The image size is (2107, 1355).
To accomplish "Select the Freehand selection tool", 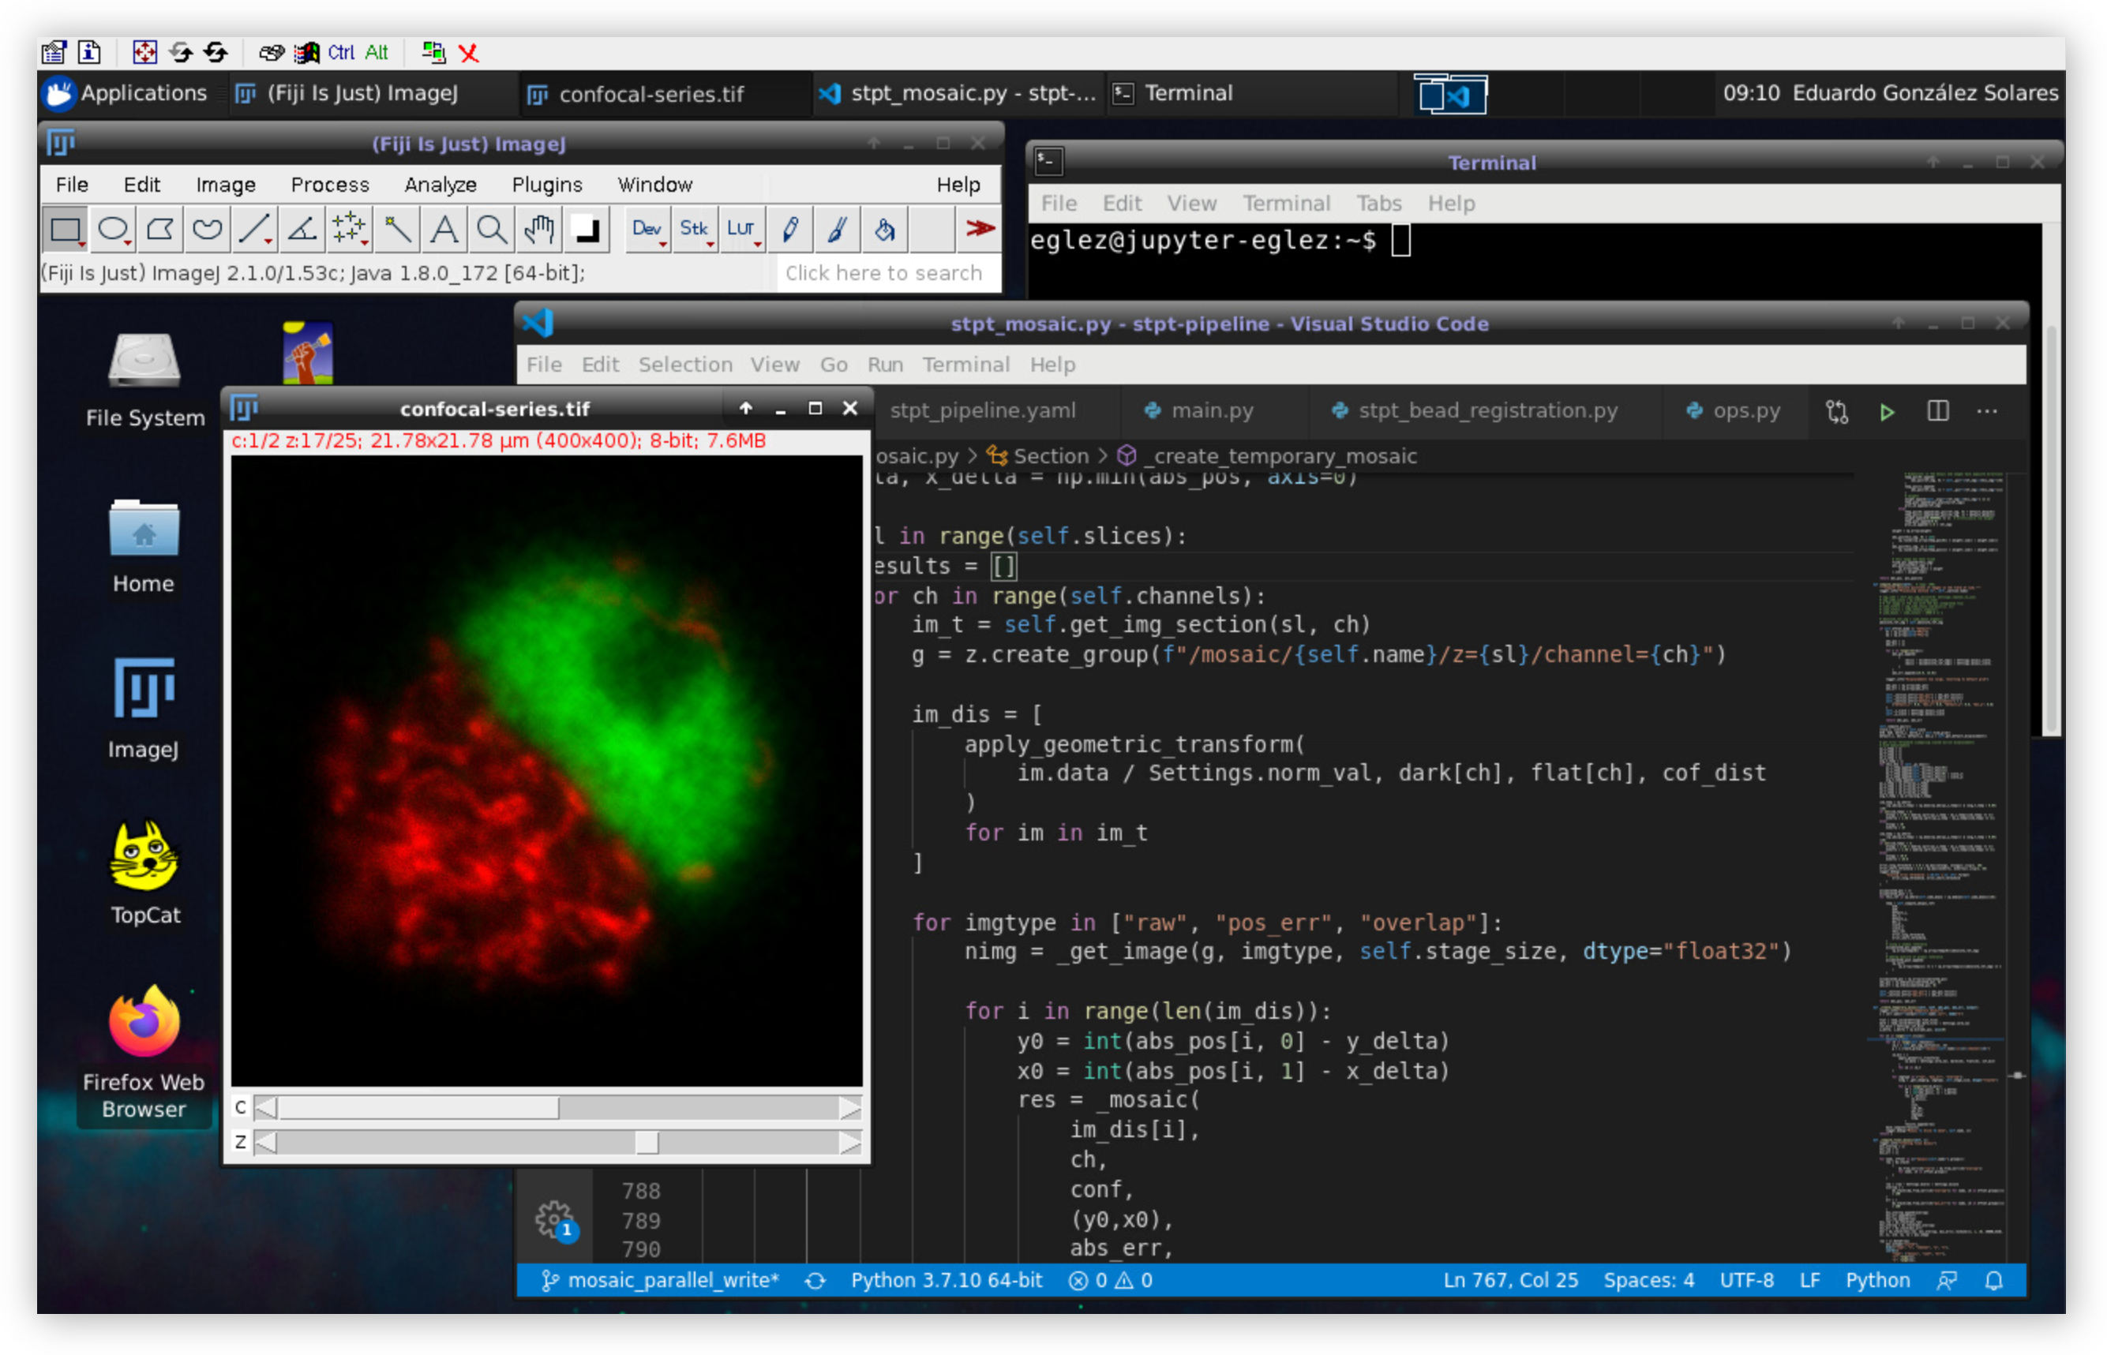I will tap(208, 230).
